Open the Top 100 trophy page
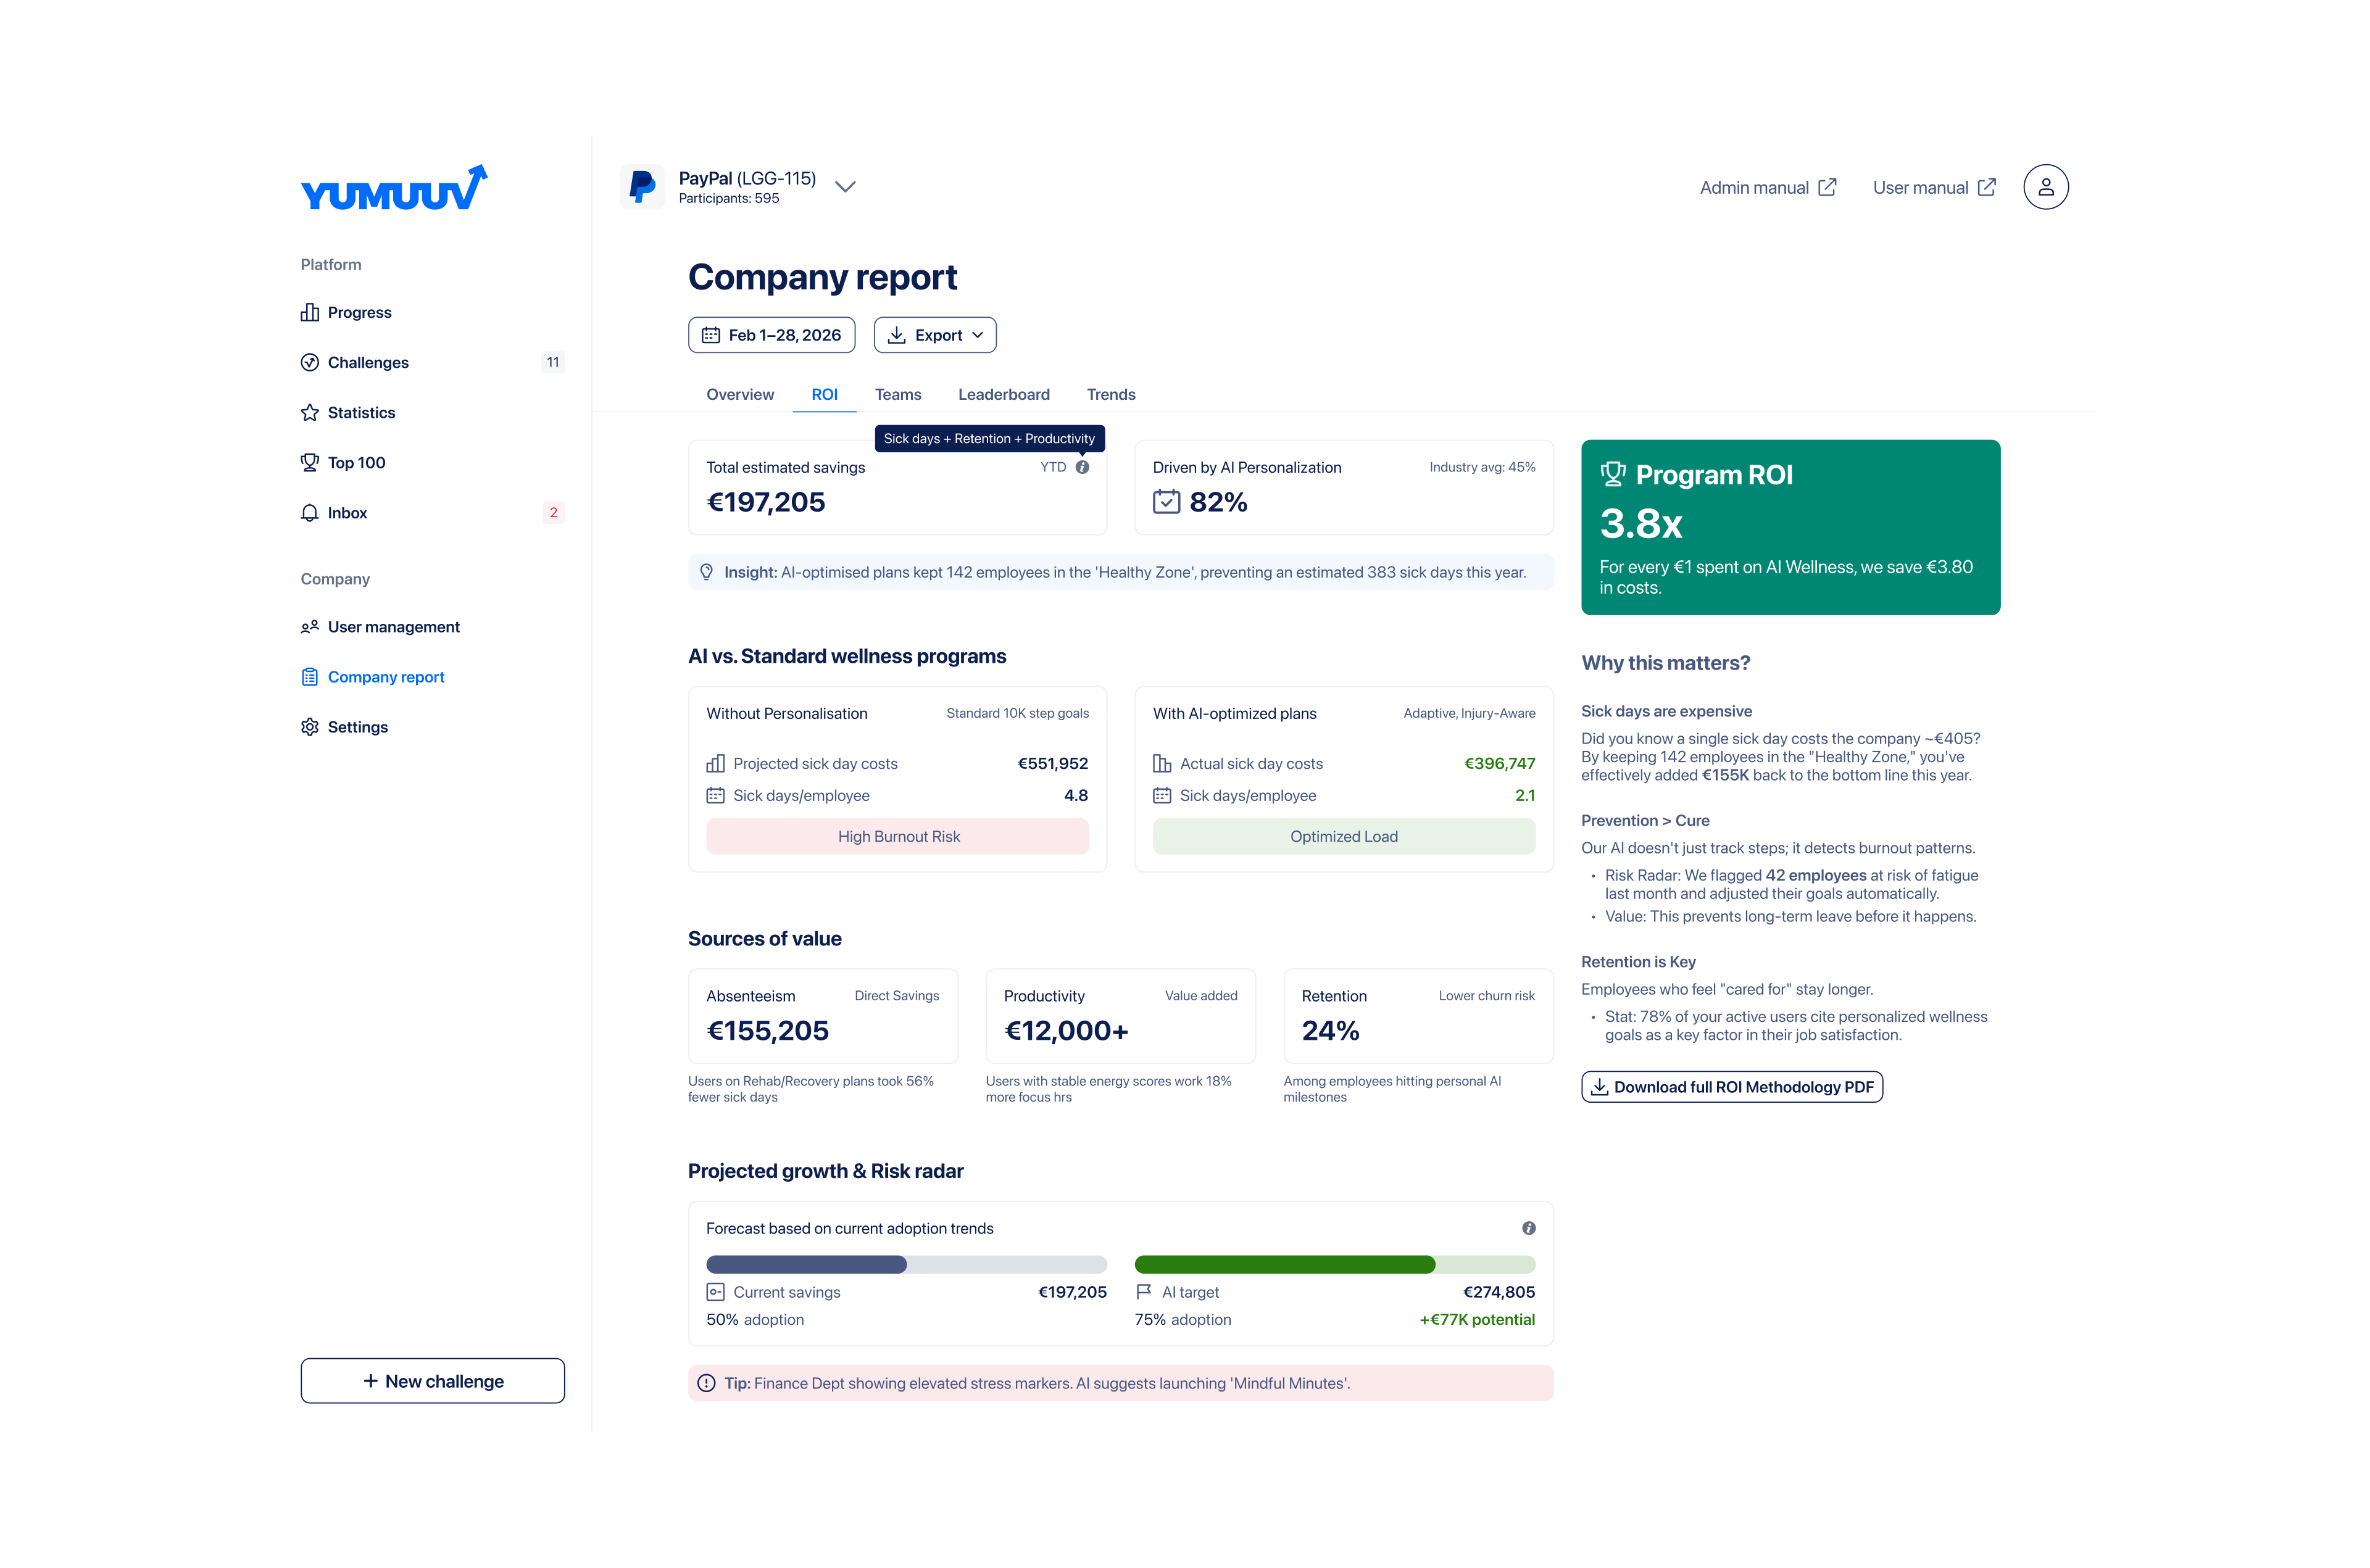This screenshot has height=1568, width=2370. click(x=356, y=463)
